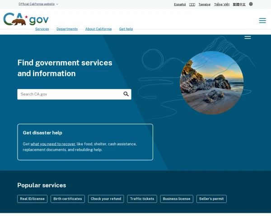Screen dimensions: 271x216
Task: Select the language link before Tagalog
Action: (x=192, y=4)
